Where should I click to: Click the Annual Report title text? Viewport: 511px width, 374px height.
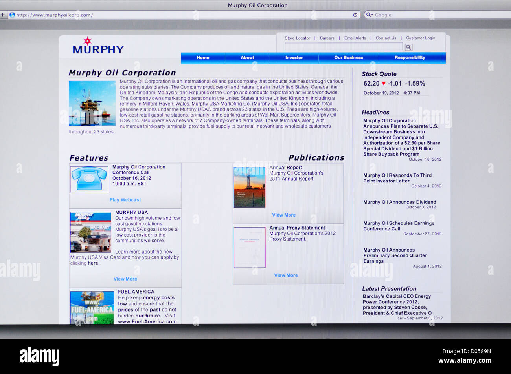tap(286, 168)
